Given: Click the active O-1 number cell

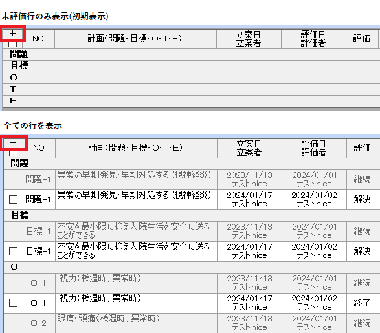Looking at the screenshot, I should [x=39, y=303].
